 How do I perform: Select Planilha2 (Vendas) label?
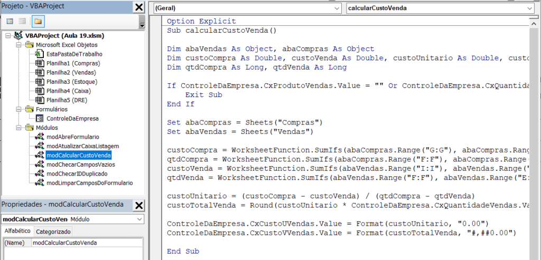[71, 73]
